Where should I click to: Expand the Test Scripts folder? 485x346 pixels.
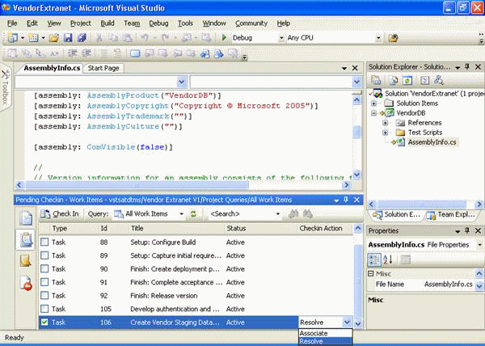pyautogui.click(x=385, y=133)
